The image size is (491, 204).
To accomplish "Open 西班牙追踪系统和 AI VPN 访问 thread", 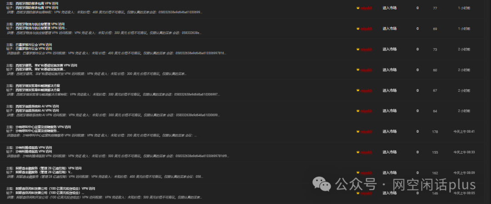I will (x=37, y=106).
